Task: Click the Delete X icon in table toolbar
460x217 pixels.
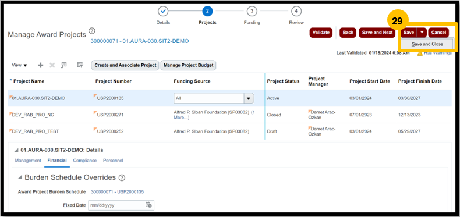Action: (x=52, y=65)
